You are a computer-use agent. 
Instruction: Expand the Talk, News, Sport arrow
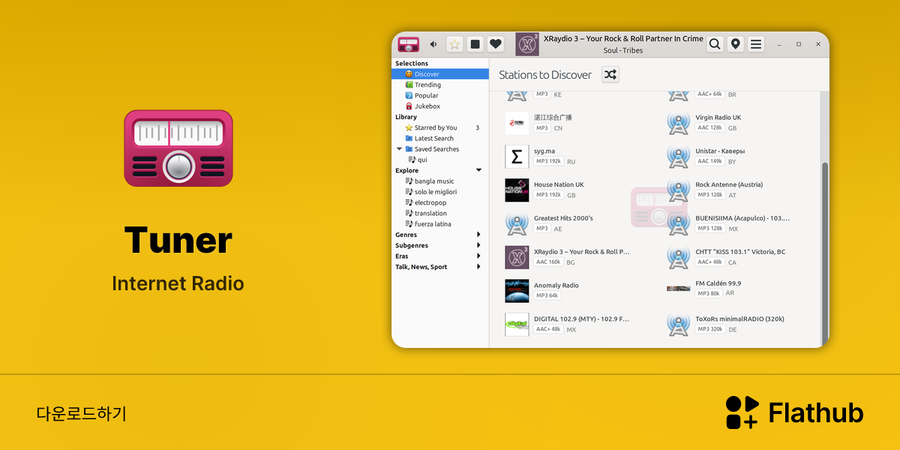coord(478,266)
